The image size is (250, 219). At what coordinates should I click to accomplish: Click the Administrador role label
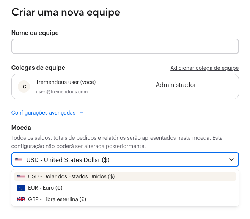point(176,85)
